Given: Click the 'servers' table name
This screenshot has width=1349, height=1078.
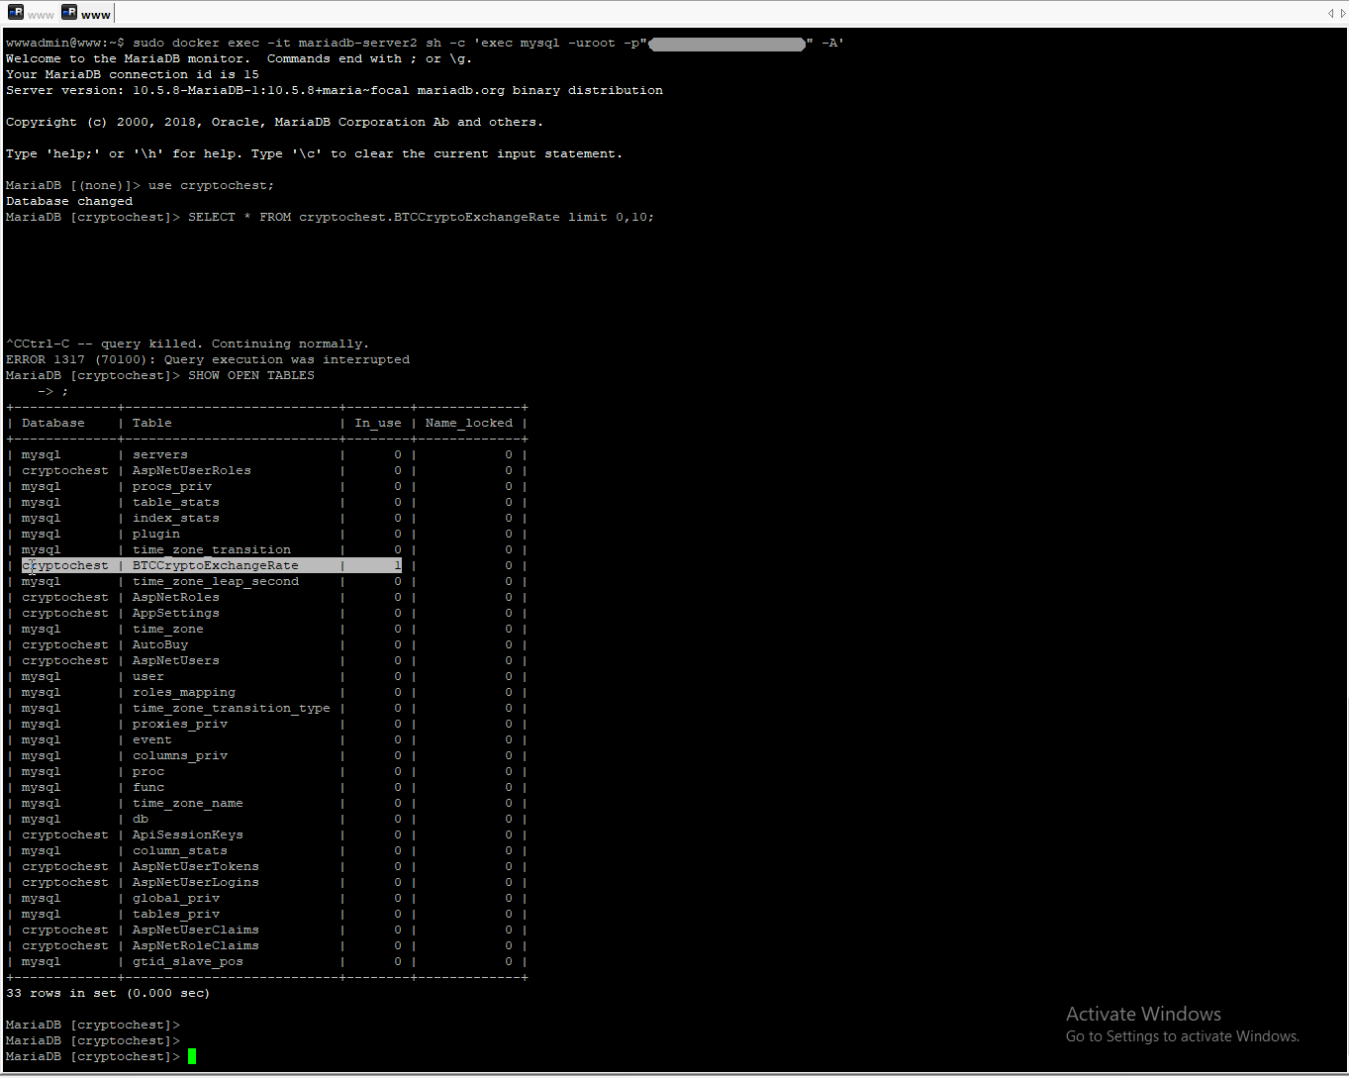Looking at the screenshot, I should [160, 454].
